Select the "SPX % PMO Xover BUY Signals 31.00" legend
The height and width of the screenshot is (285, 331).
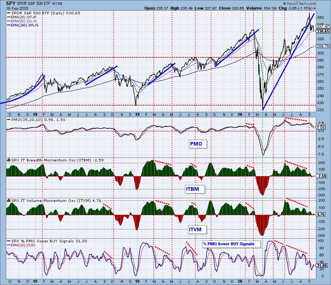pos(47,241)
